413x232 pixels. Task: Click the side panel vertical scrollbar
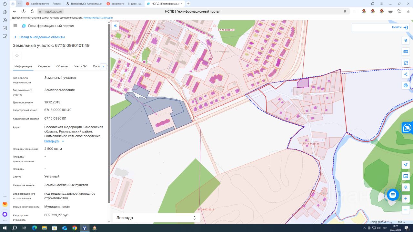tap(109, 113)
